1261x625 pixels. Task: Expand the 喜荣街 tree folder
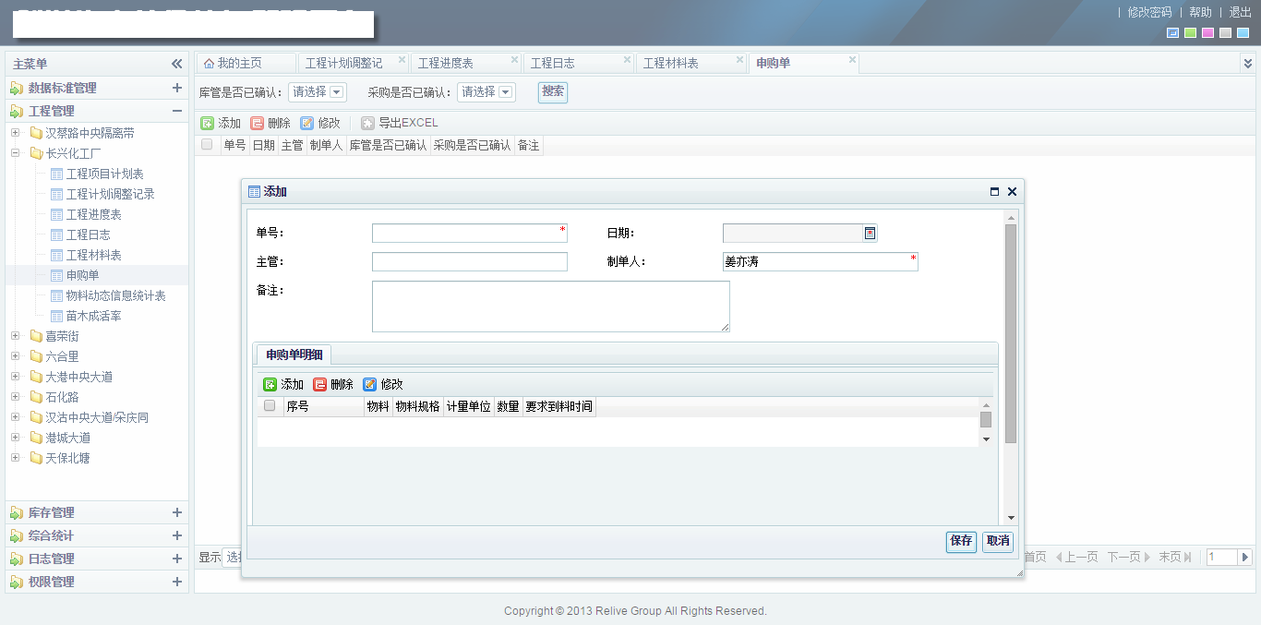[16, 336]
